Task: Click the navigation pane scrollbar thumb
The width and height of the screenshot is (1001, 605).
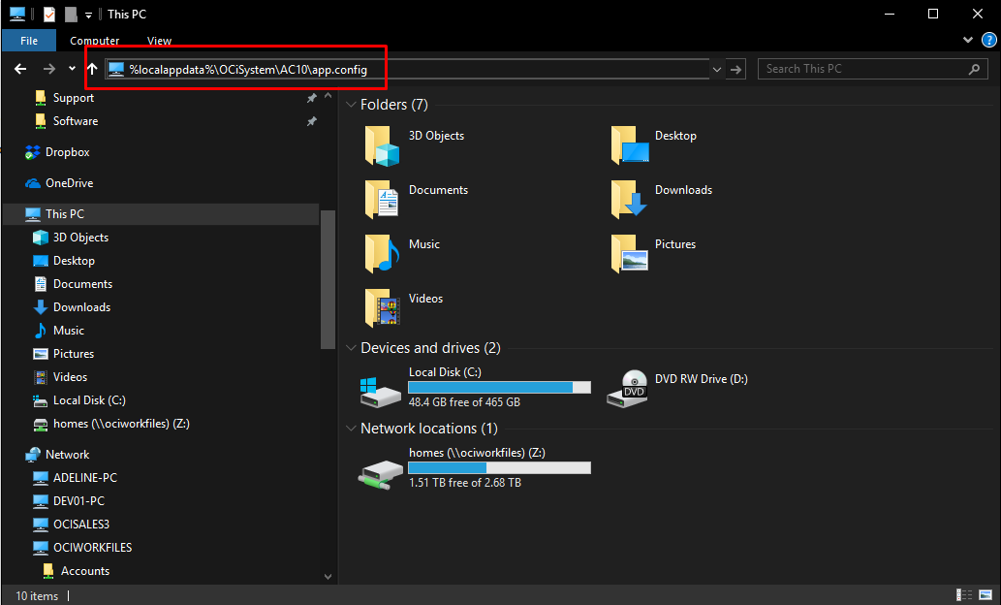Action: click(328, 279)
